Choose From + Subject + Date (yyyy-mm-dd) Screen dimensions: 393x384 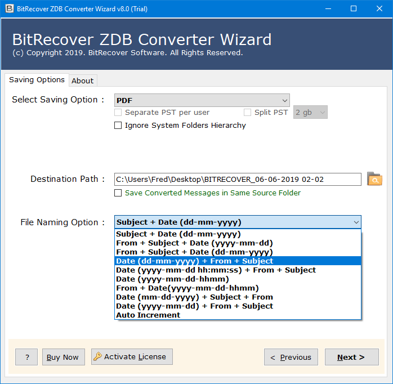pos(238,243)
